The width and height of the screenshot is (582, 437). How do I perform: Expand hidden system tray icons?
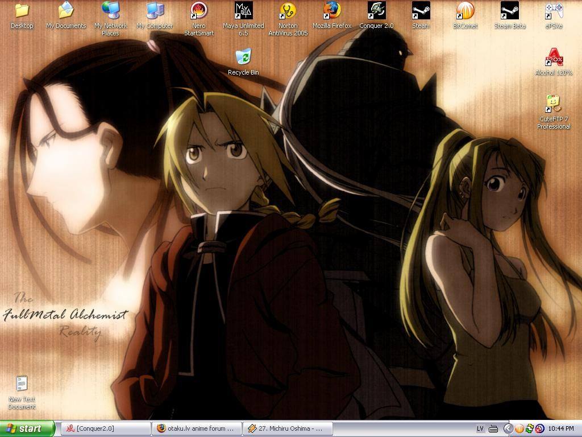pyautogui.click(x=508, y=429)
